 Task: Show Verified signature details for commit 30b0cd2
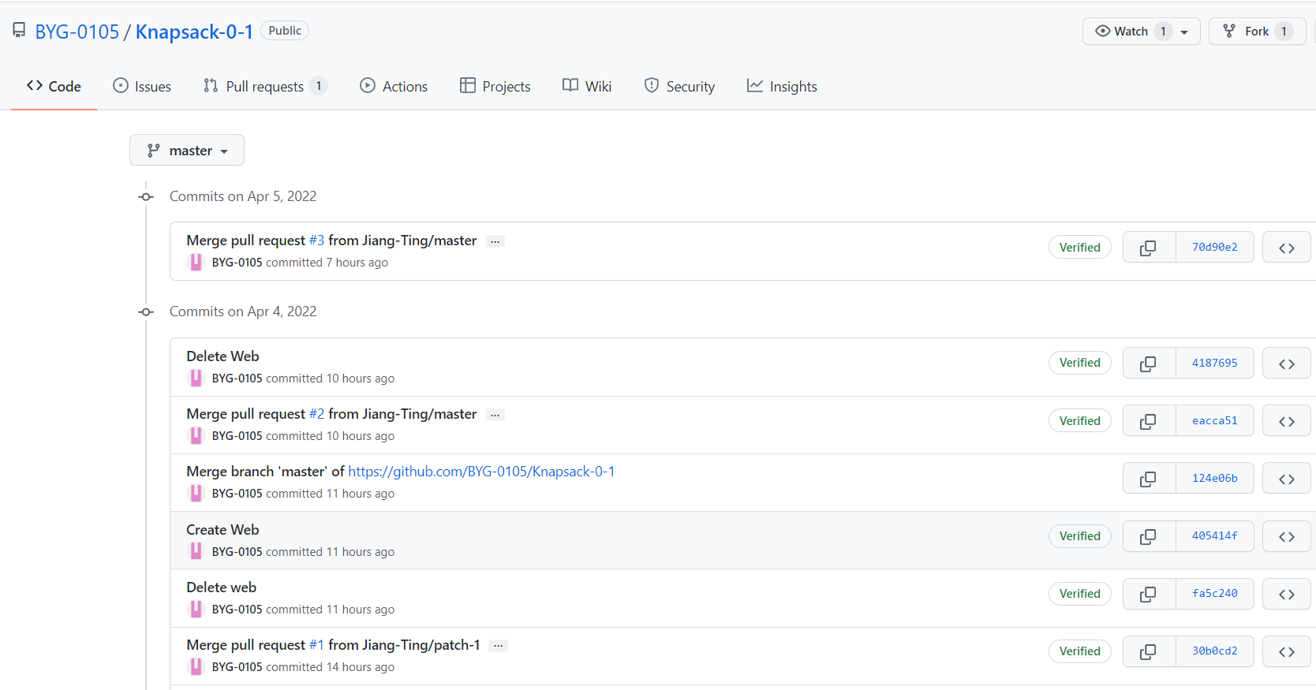coord(1079,651)
